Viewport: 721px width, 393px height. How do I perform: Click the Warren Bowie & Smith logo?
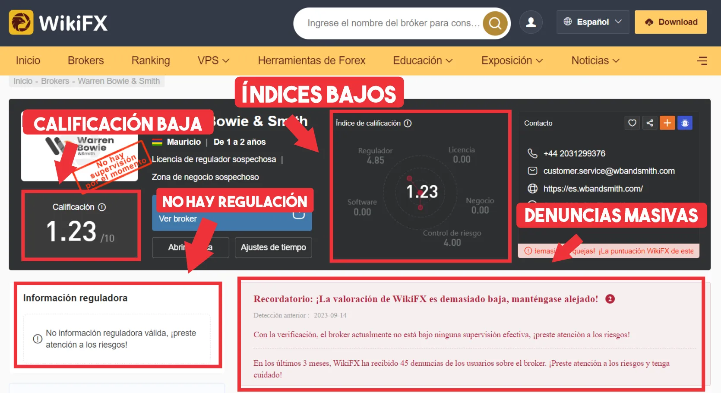pos(79,147)
